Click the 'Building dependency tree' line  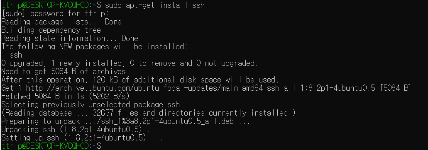51,30
